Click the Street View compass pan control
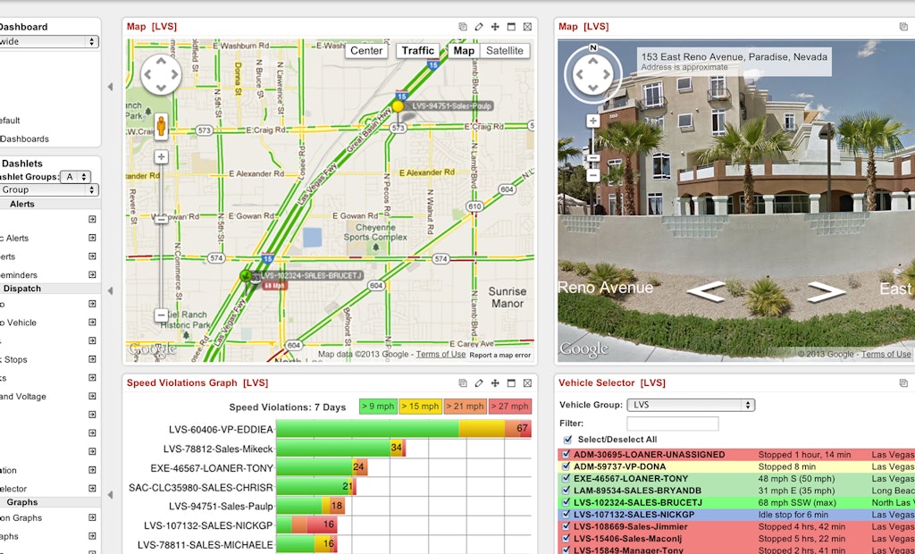The height and width of the screenshot is (554, 915). point(592,76)
